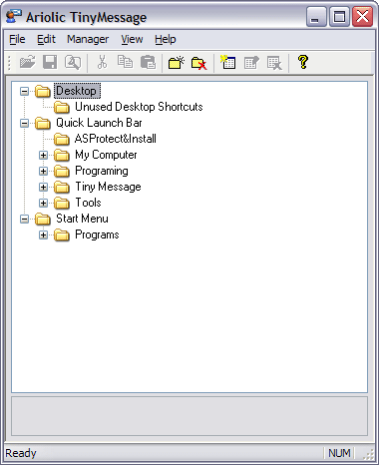The width and height of the screenshot is (379, 465).
Task: Expand the Tools node
Action: pos(43,203)
